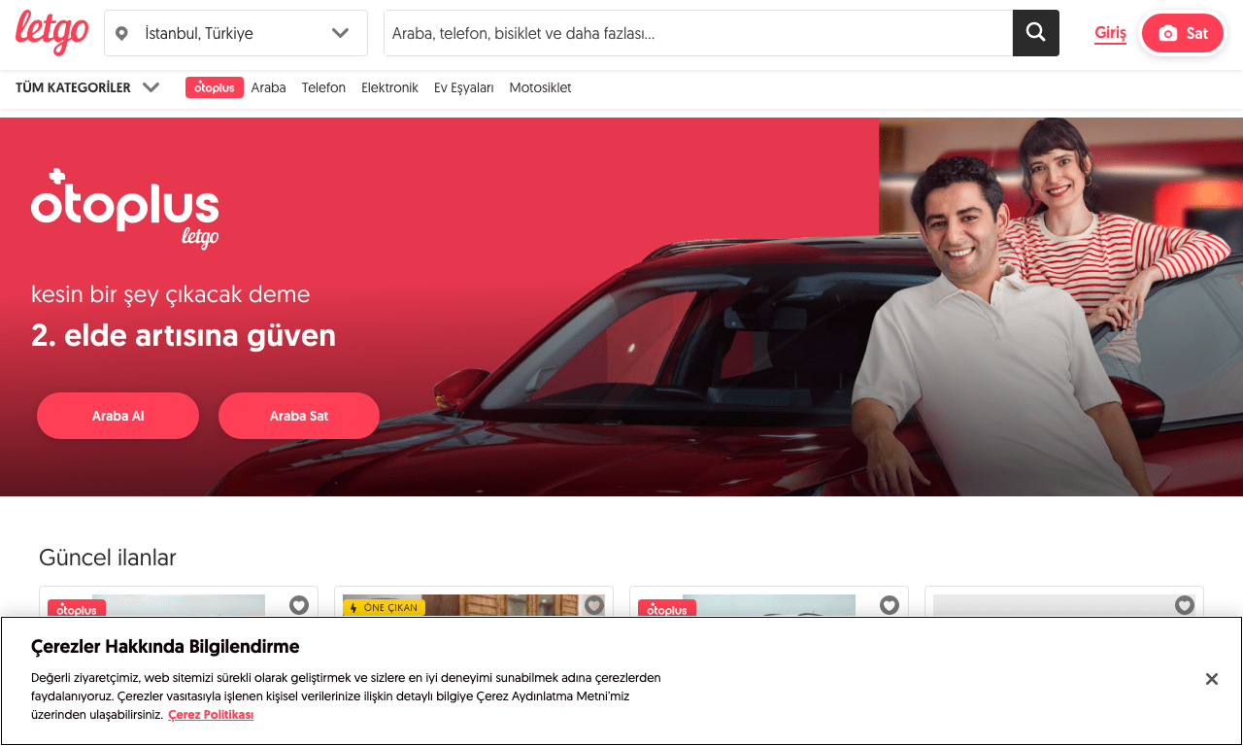Select the otoplus badge in category bar
The height and width of the screenshot is (746, 1243).
[x=215, y=87]
